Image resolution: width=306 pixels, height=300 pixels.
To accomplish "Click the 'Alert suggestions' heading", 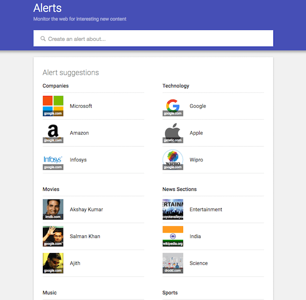I will coord(71,72).
